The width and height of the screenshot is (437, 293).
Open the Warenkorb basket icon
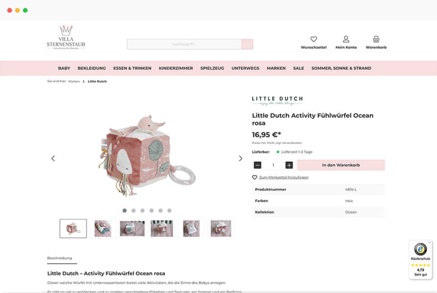376,39
